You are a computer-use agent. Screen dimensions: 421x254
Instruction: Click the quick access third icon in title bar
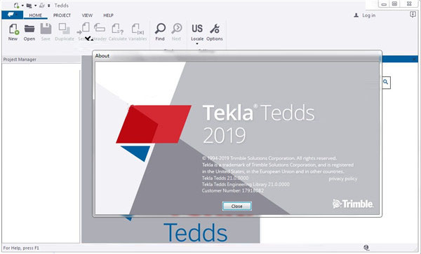click(x=42, y=6)
